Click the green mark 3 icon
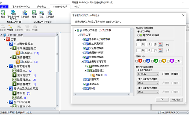 [156, 61]
